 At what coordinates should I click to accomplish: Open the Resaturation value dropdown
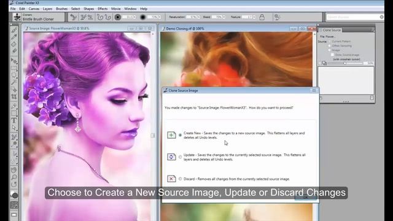198,17
